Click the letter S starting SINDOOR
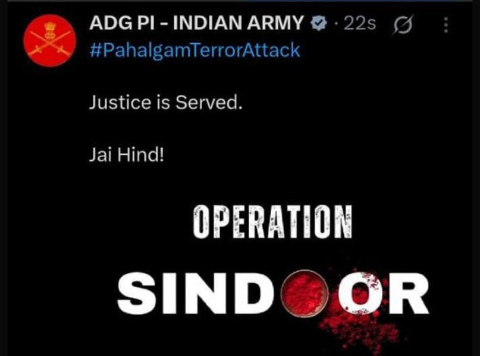The width and height of the screenshot is (480, 356). click(136, 293)
